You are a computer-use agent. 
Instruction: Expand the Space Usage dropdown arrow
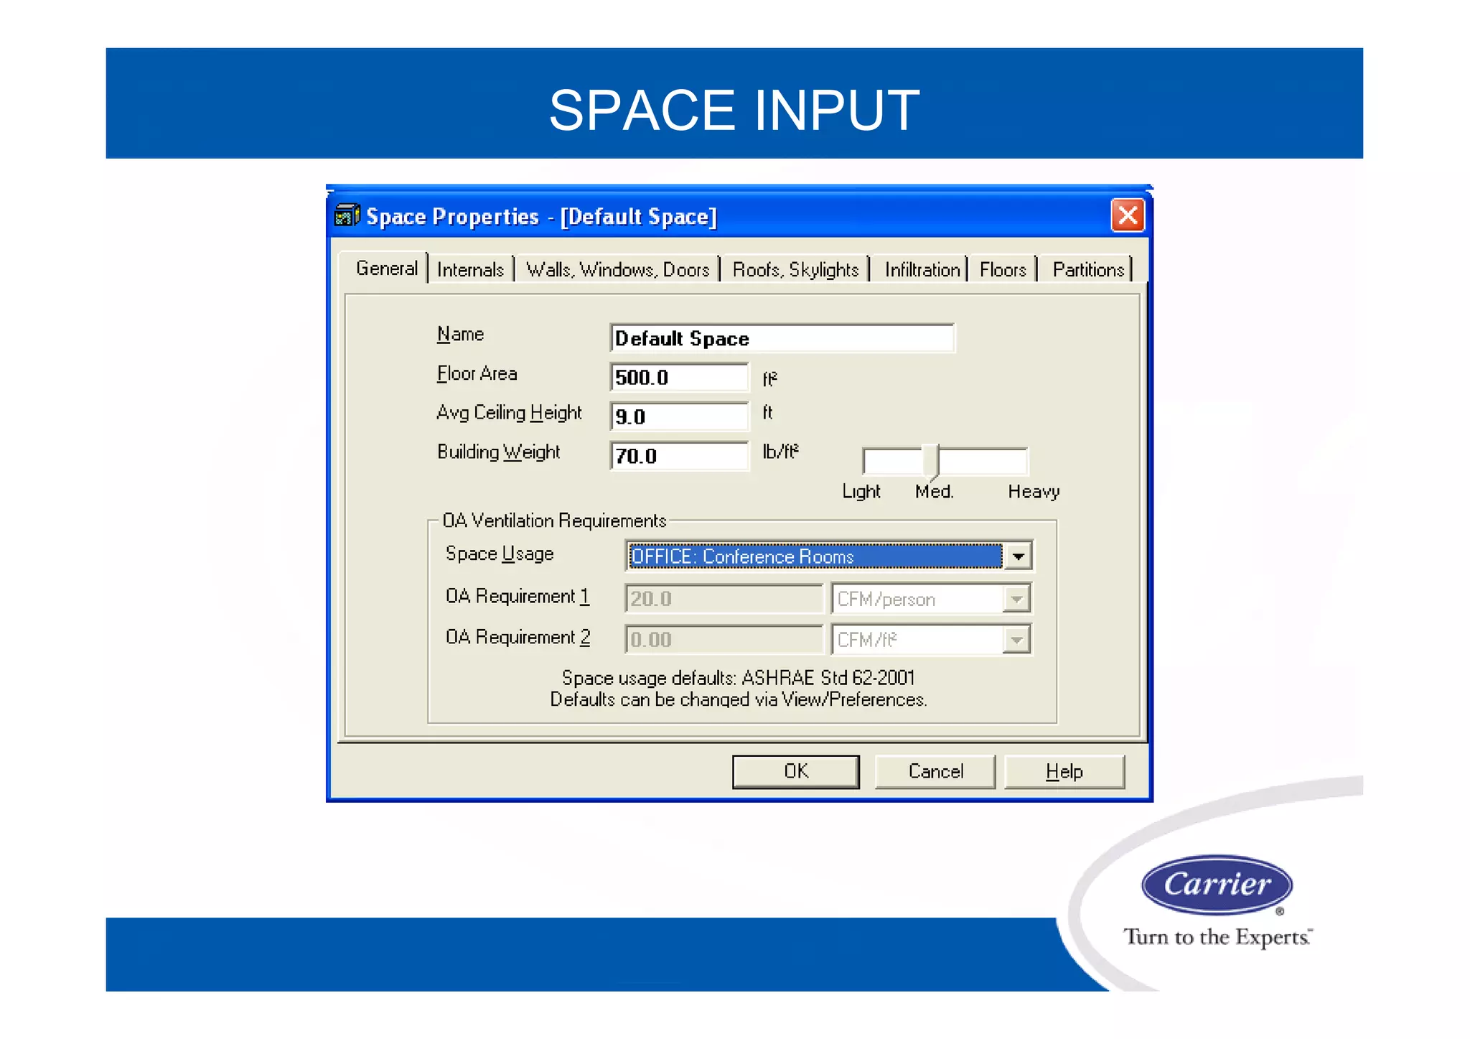pos(1018,556)
